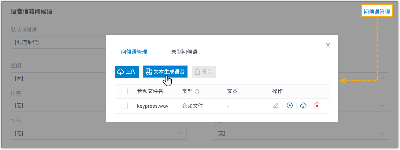Click the 文本生成语音 button
The width and height of the screenshot is (400, 150).
(165, 72)
